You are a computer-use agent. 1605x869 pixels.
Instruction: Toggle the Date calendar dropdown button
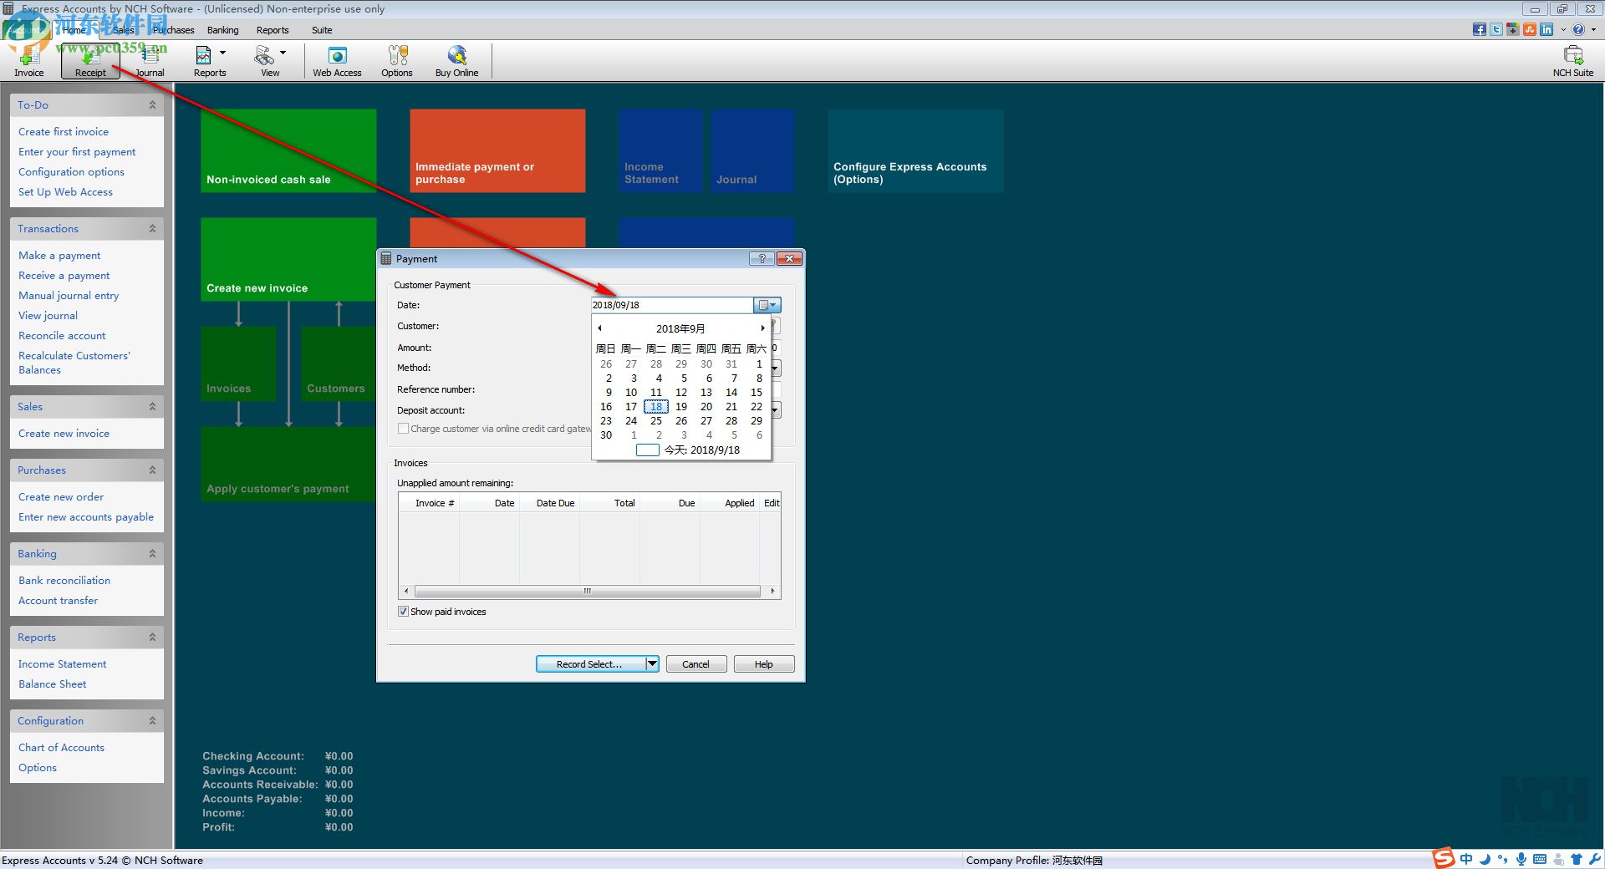767,305
